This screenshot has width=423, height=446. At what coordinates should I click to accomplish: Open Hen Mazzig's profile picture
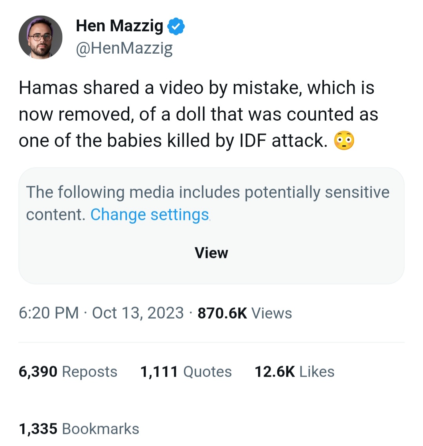coord(40,37)
